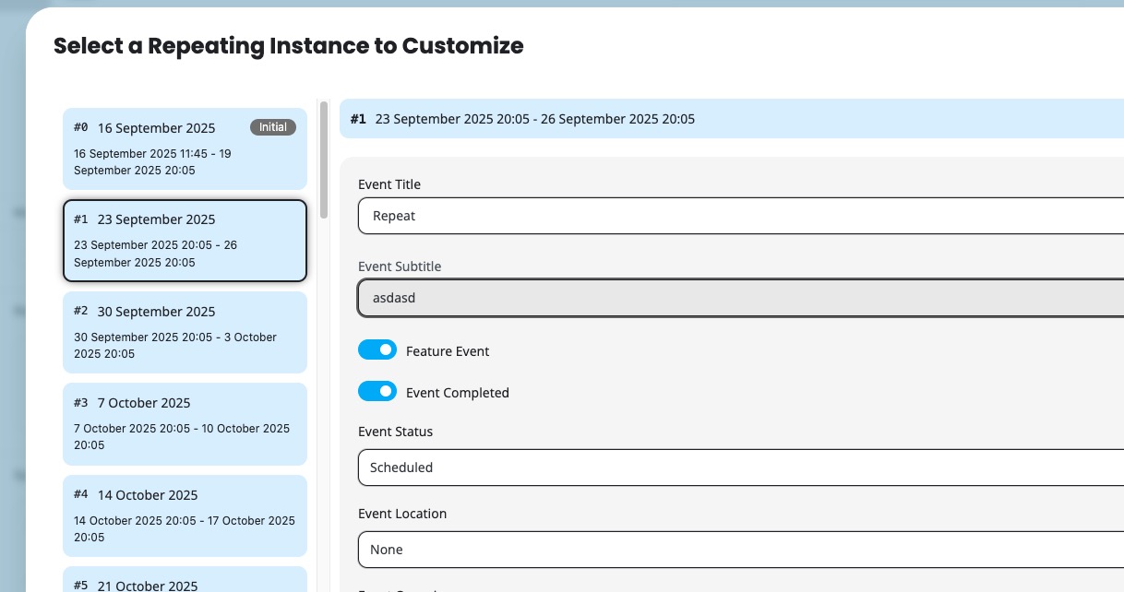Click the Event Completed label text
Screen dimensions: 1124x592
(x=458, y=393)
